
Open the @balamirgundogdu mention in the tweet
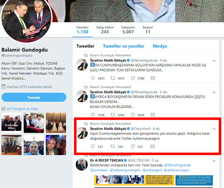[125, 170]
